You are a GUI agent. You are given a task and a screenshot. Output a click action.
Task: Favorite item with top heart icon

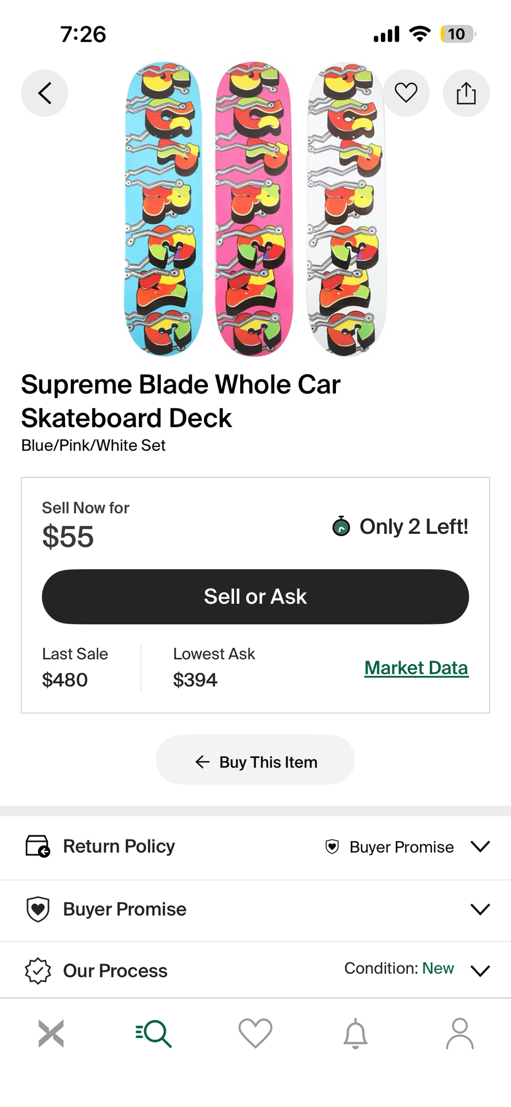click(x=406, y=93)
